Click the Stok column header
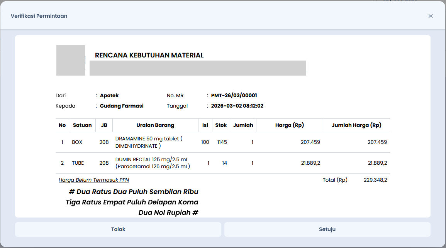Viewport: 446px width, 248px height. [221, 125]
